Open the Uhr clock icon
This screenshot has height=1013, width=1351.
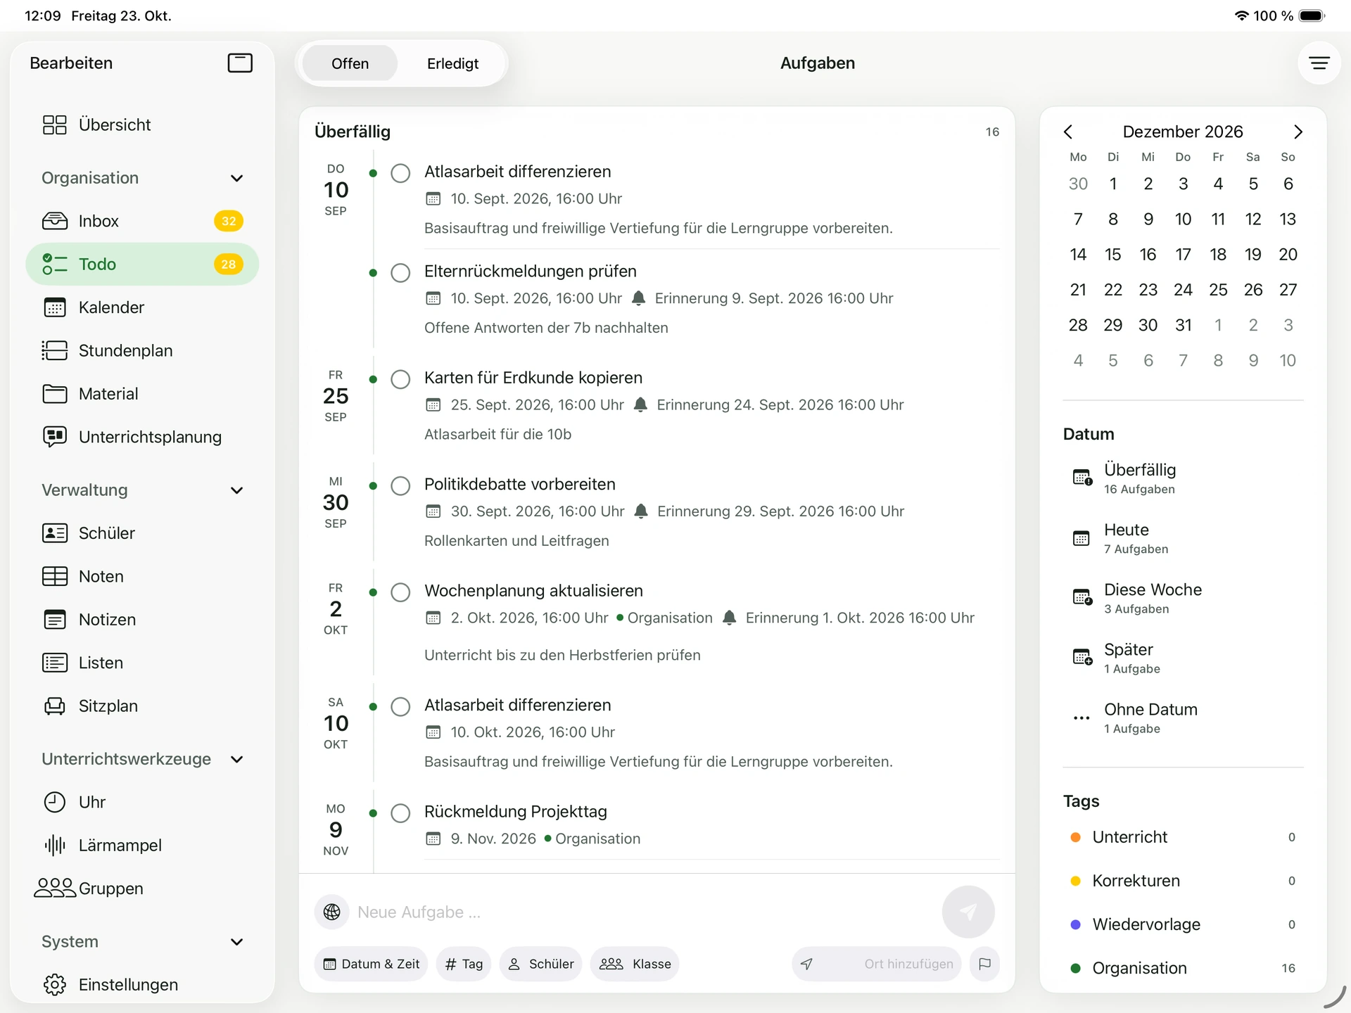55,802
